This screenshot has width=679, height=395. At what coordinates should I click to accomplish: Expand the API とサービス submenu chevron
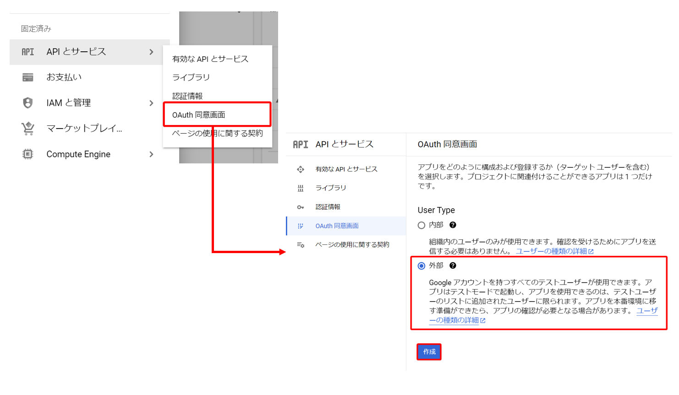coord(151,52)
